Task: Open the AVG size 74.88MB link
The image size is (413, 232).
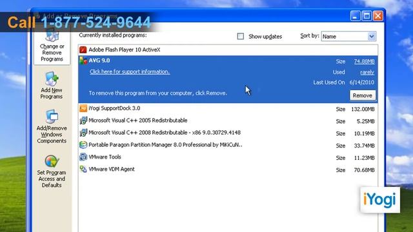Action: pos(364,61)
